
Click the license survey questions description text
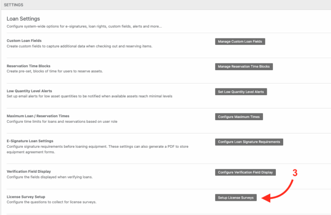[x=51, y=202]
